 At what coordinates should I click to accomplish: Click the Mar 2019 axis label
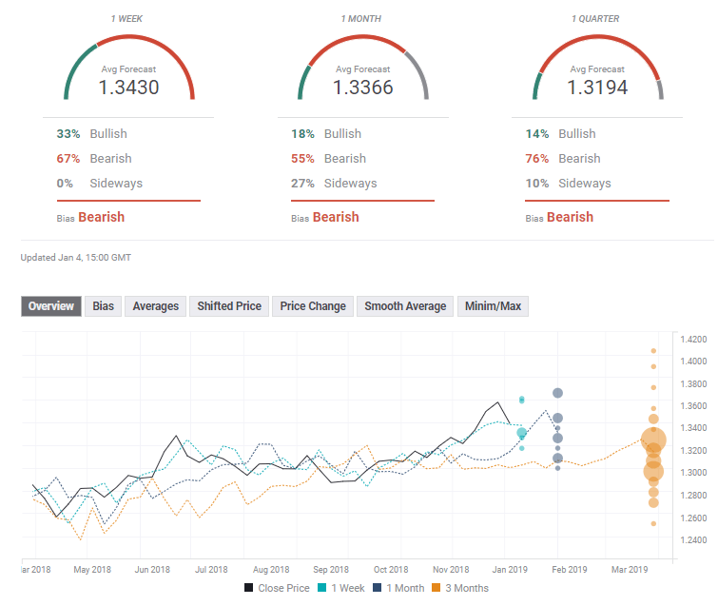[x=630, y=569]
